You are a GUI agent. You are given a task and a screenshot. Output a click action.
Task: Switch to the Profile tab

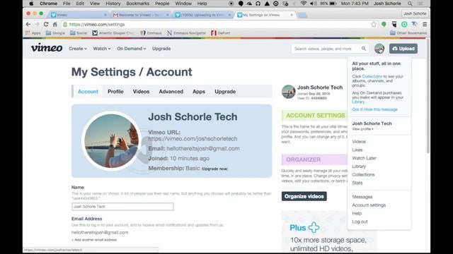point(115,92)
